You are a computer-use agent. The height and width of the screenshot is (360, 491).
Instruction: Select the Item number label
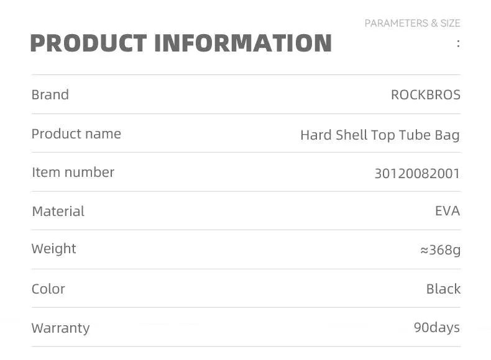pos(73,173)
